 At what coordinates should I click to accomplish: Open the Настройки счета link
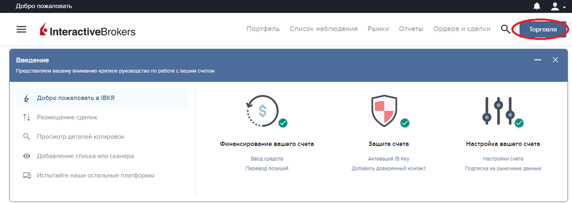pos(503,159)
